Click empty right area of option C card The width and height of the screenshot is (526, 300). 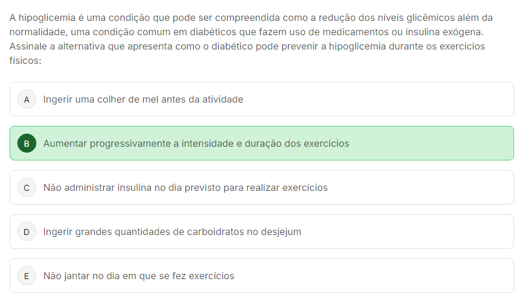pyautogui.click(x=429, y=188)
